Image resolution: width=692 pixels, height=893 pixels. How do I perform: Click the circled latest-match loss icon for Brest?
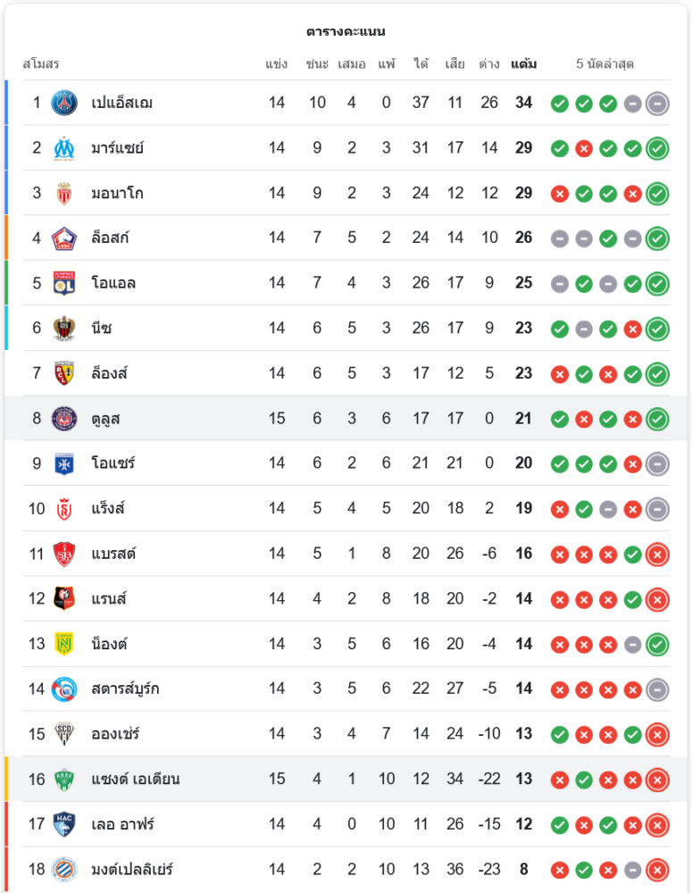point(657,555)
